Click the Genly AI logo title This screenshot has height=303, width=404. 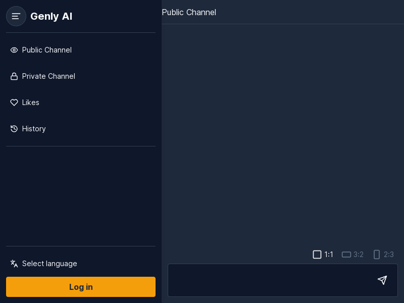tap(52, 16)
